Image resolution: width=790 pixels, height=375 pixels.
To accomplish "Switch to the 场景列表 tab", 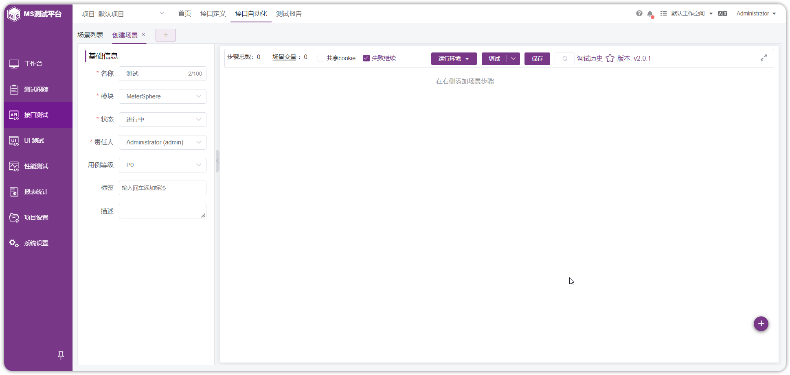I will 90,35.
